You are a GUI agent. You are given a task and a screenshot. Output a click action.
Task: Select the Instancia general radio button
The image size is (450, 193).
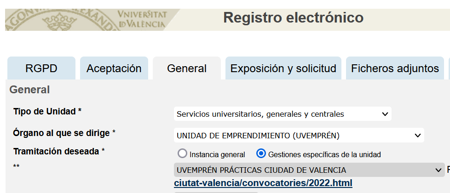[182, 154]
